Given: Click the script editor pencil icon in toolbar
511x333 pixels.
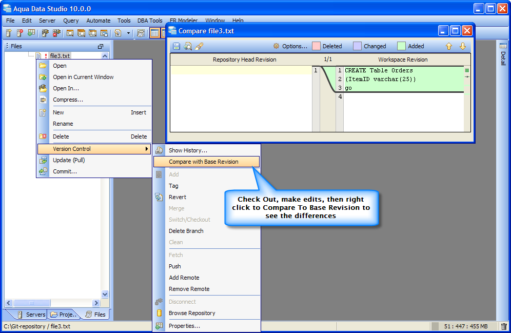Looking at the screenshot, I should pyautogui.click(x=118, y=33).
